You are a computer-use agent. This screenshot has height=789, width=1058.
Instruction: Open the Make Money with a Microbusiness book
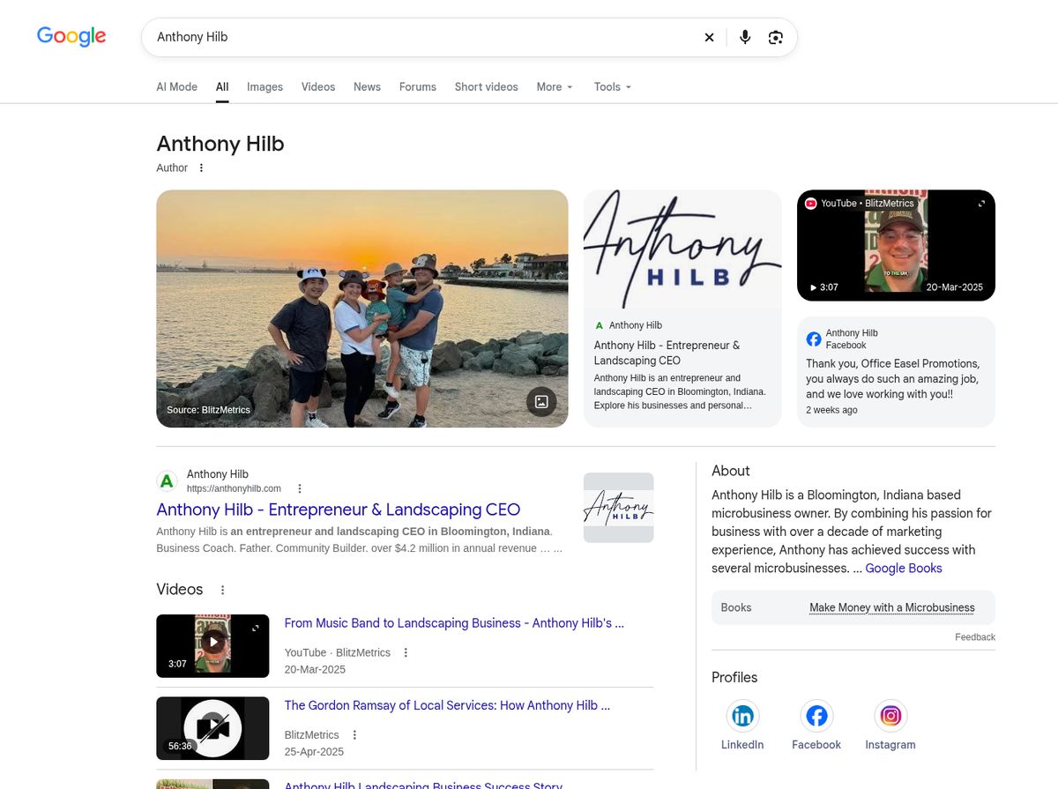[892, 607]
